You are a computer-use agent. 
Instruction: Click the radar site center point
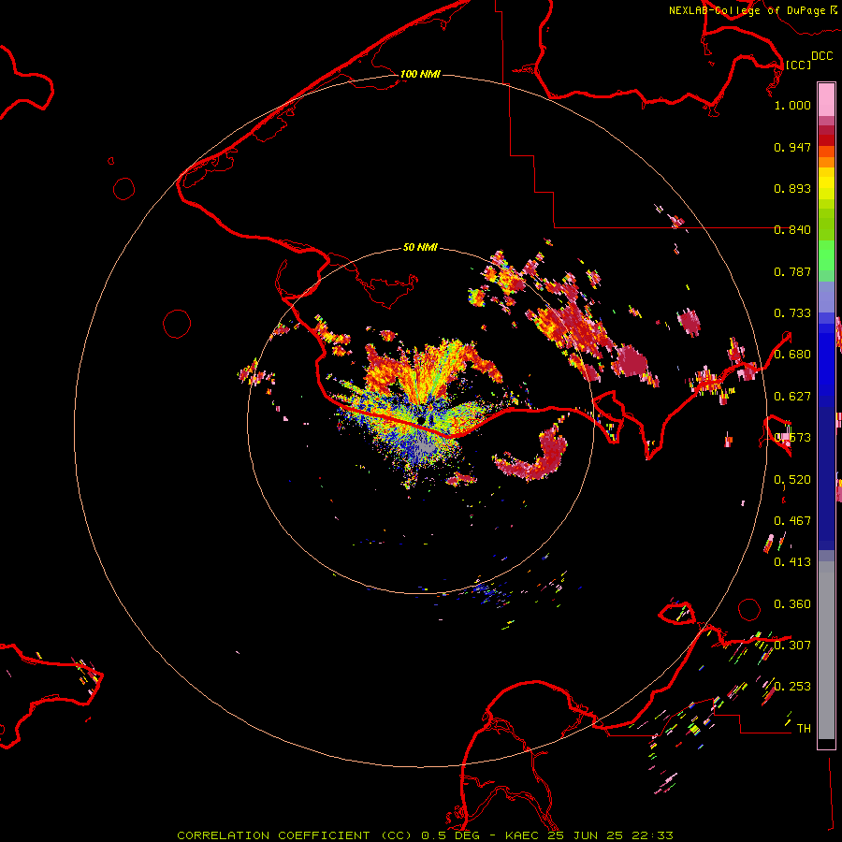click(421, 420)
